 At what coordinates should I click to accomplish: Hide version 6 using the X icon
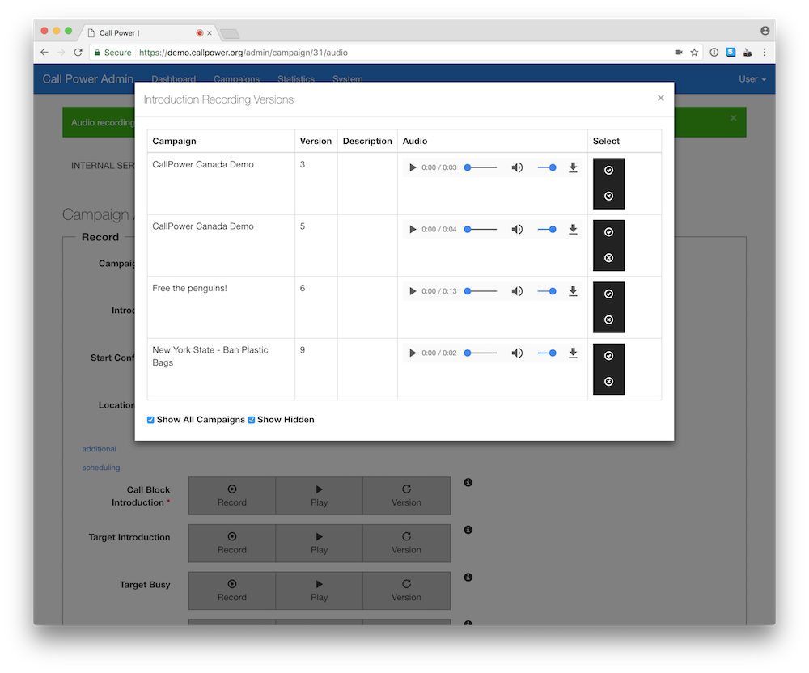point(608,320)
